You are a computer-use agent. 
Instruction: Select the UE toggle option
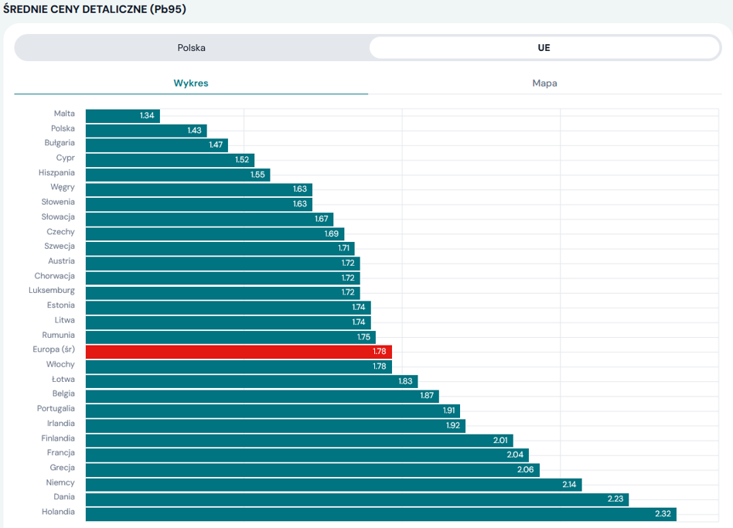[544, 48]
